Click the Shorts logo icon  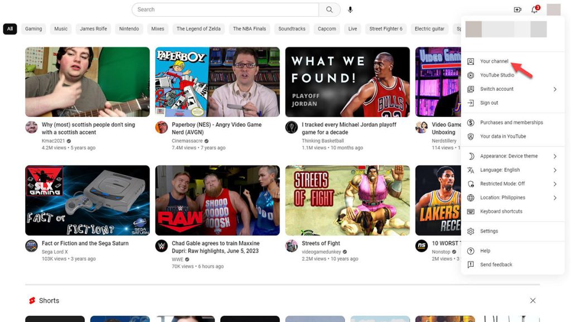tap(32, 300)
